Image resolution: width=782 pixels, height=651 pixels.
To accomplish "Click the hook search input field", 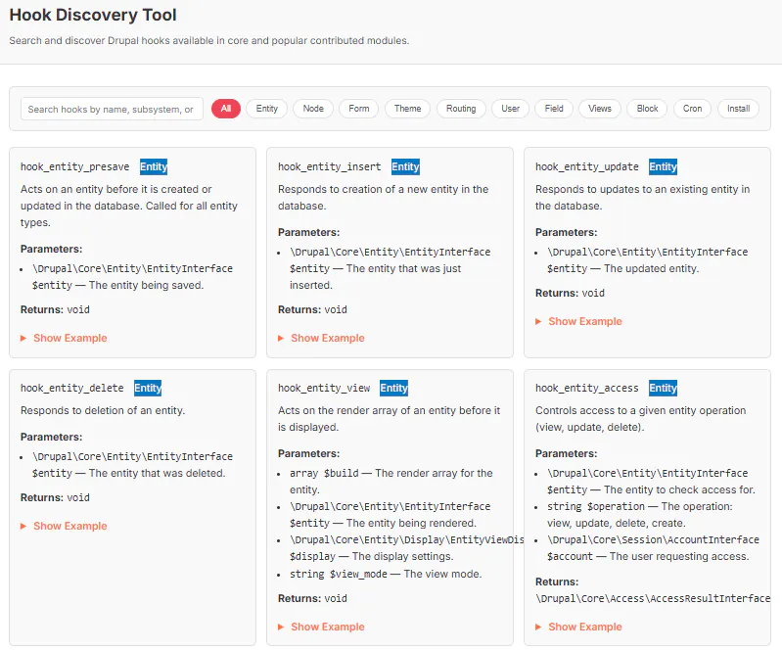I will click(x=112, y=109).
